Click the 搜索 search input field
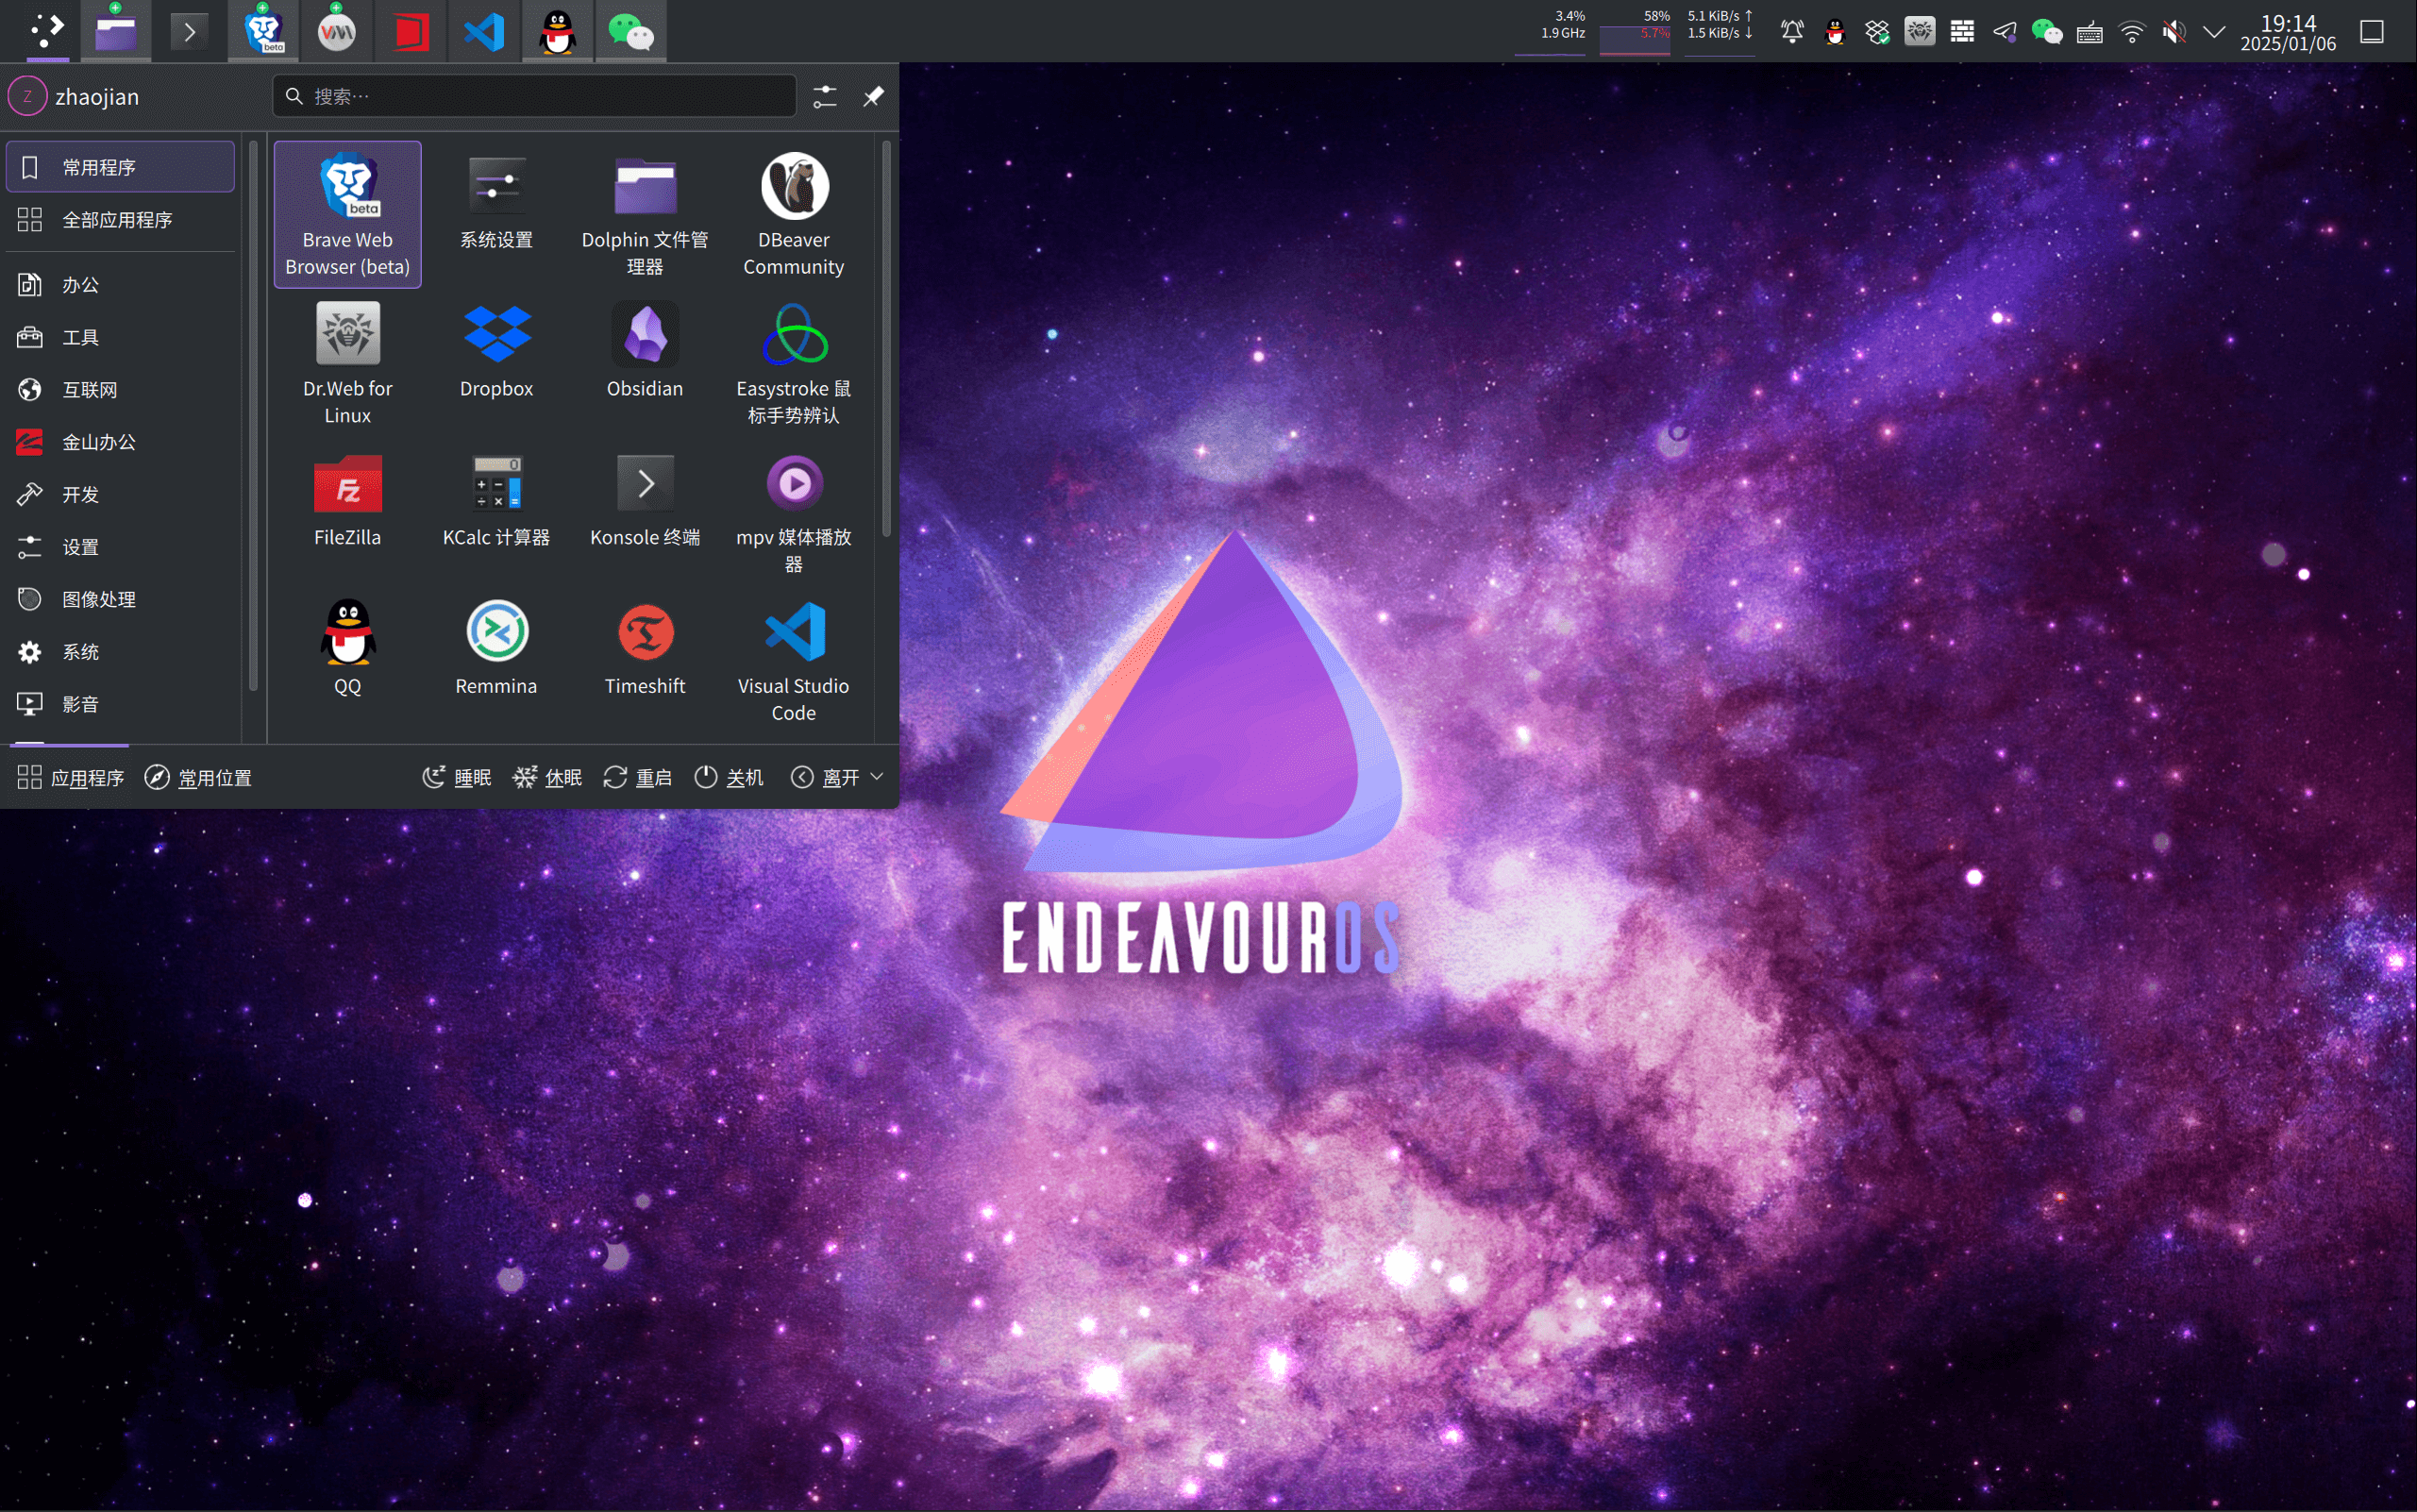Image resolution: width=2417 pixels, height=1512 pixels. click(x=533, y=96)
